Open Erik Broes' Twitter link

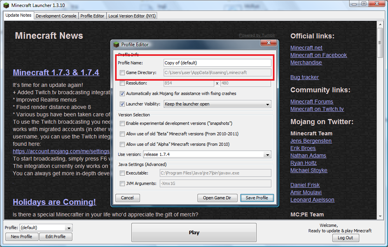click(303, 148)
